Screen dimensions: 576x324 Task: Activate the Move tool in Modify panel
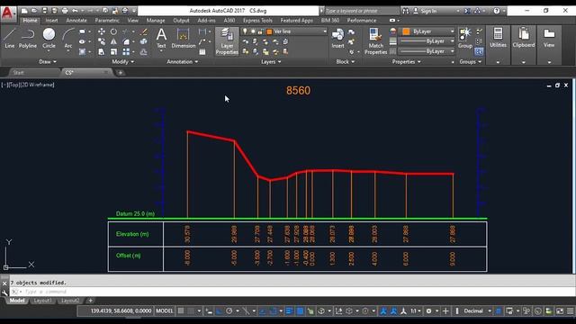[x=102, y=31]
